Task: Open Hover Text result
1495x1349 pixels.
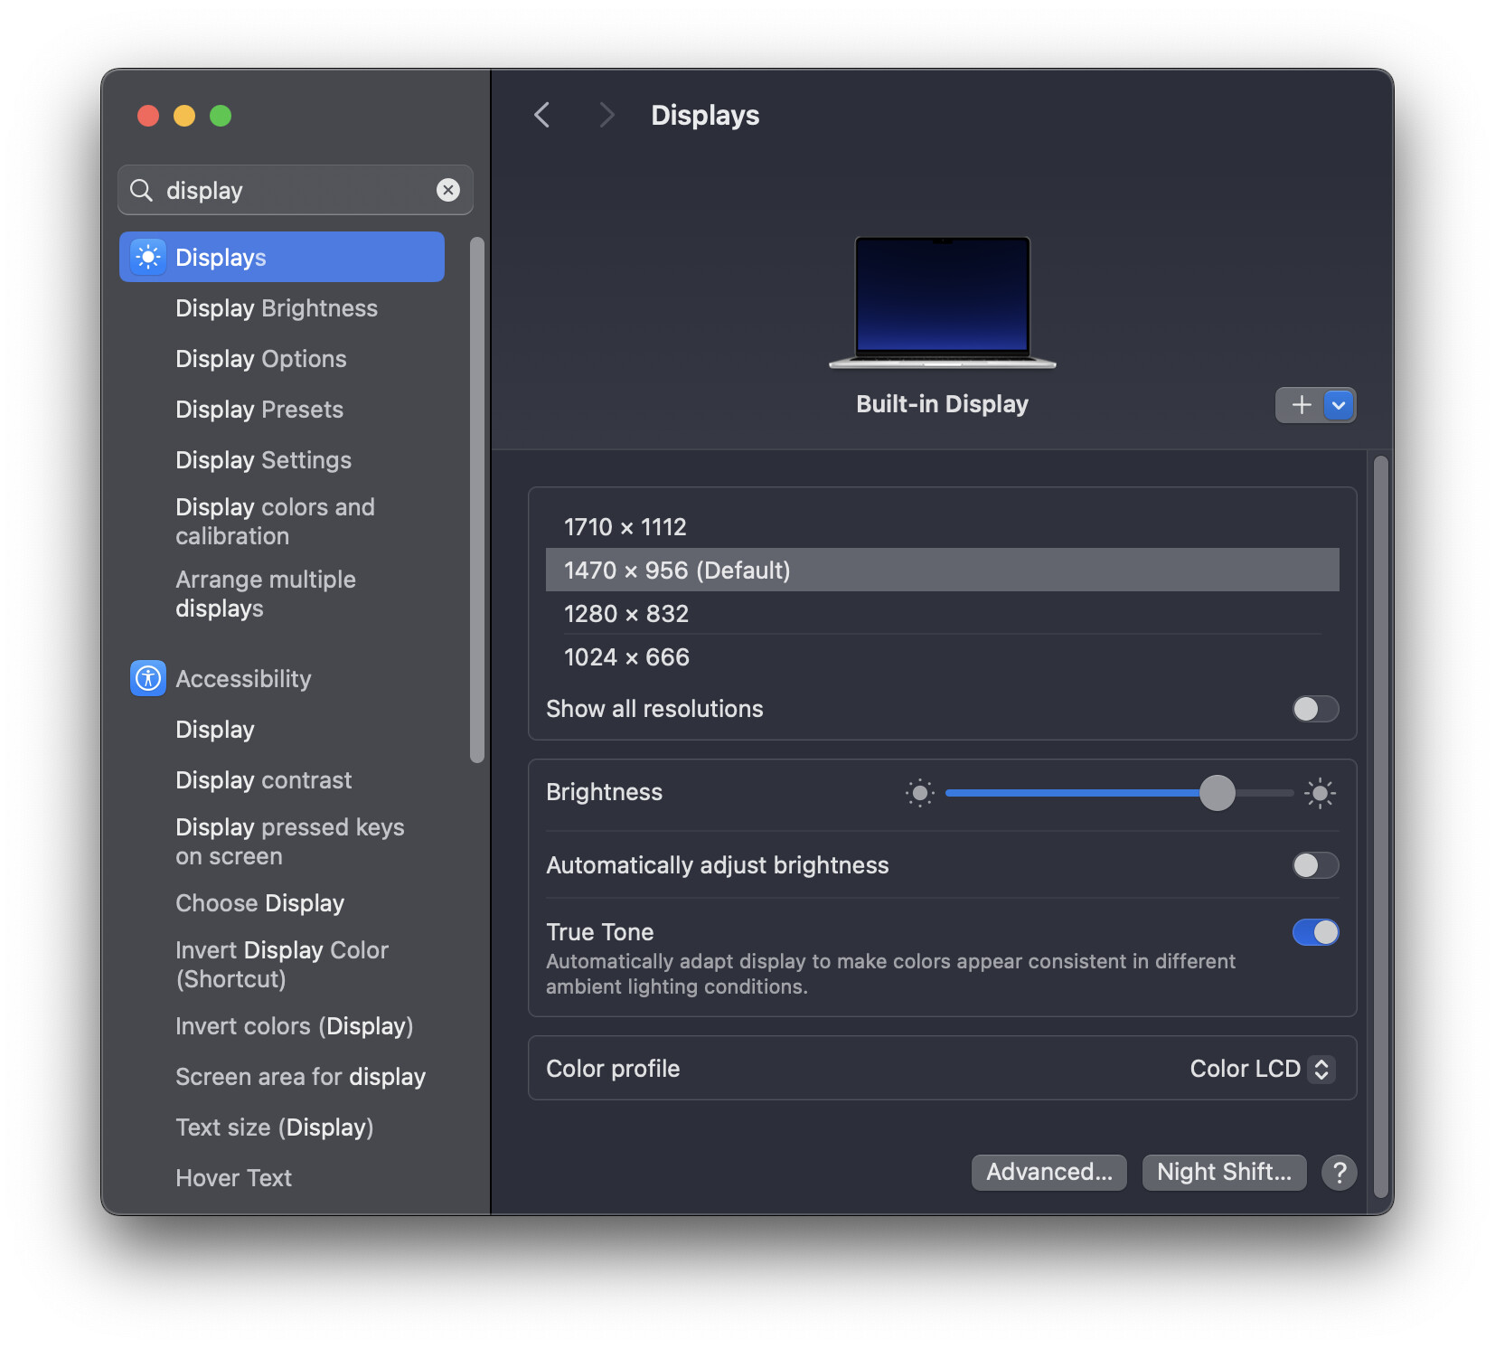Action: (x=234, y=1178)
